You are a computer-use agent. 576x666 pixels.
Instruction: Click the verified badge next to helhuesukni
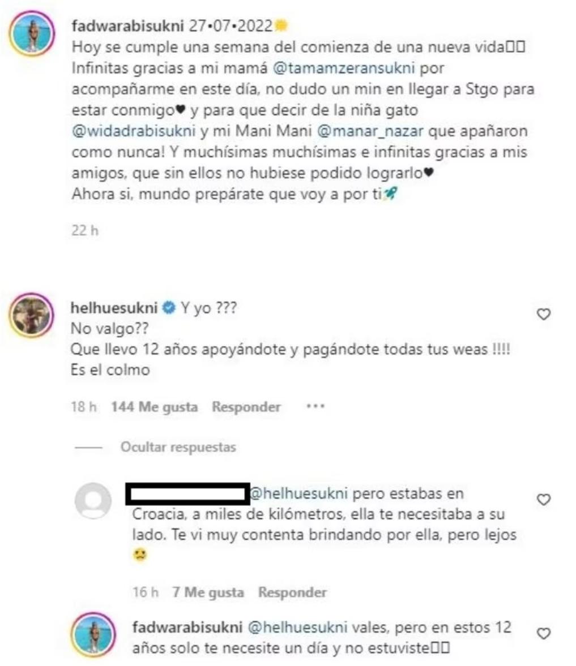(x=169, y=307)
